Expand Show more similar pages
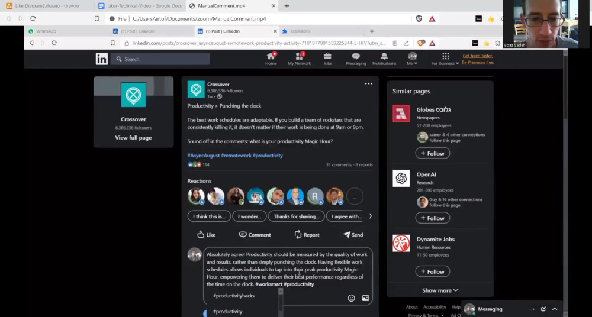The width and height of the screenshot is (592, 317). pyautogui.click(x=440, y=290)
